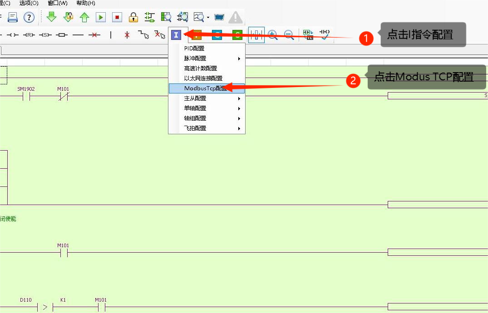Click the upload from PLC up arrow icon

click(84, 17)
